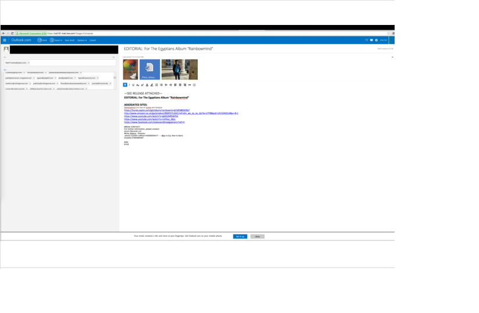
Task: Open the Insert dropdown
Action: point(56,40)
